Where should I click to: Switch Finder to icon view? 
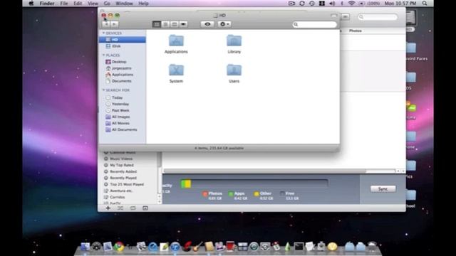point(157,24)
